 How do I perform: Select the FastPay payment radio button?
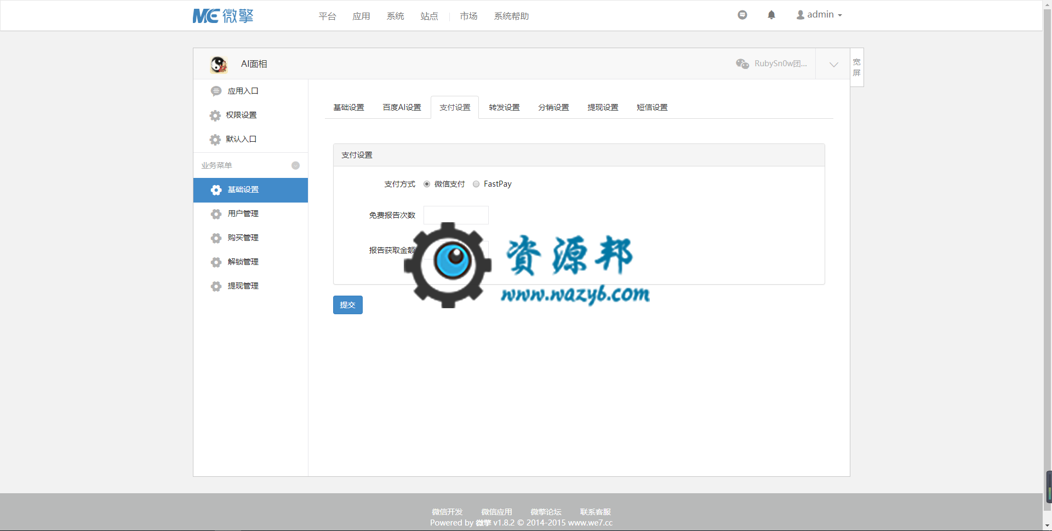476,184
